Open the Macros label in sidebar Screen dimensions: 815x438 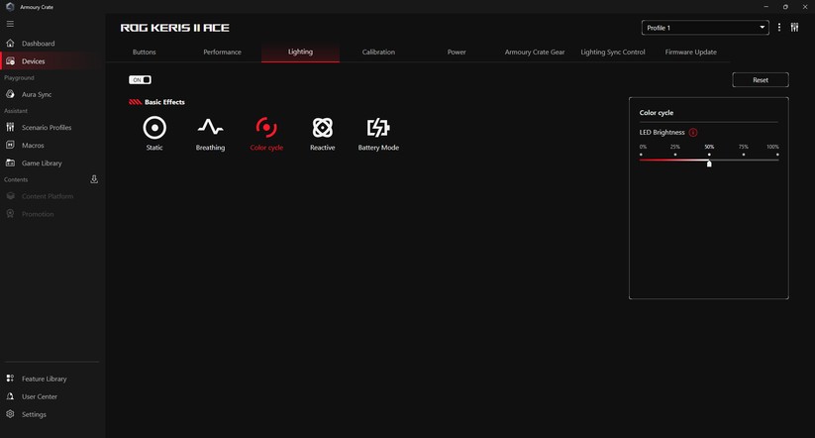pyautogui.click(x=33, y=146)
